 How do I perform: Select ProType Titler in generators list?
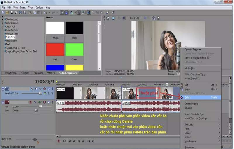tap(12, 33)
